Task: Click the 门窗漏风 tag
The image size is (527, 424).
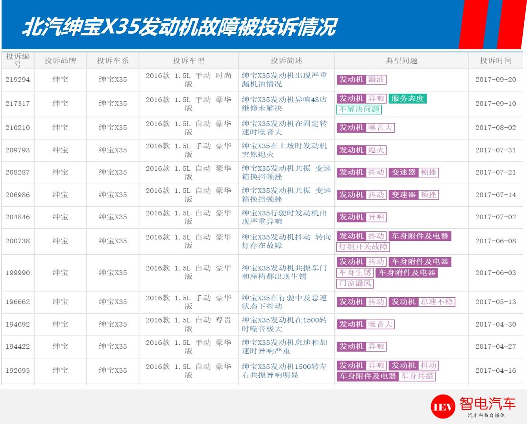Action: (x=355, y=283)
